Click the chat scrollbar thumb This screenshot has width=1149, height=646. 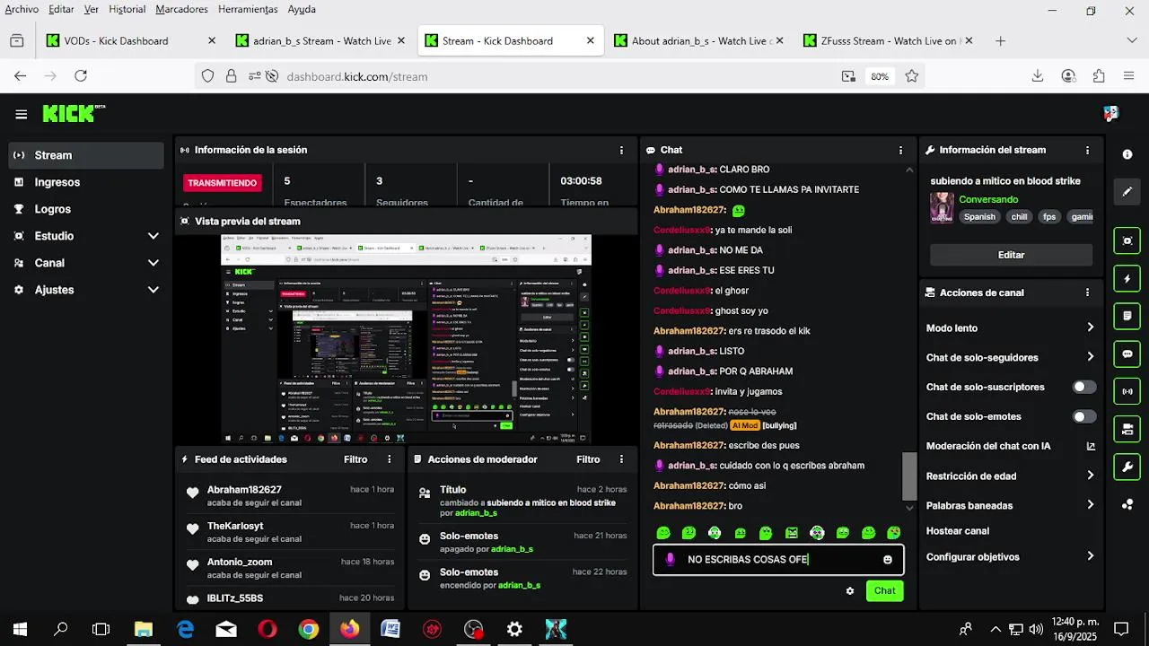pos(909,476)
